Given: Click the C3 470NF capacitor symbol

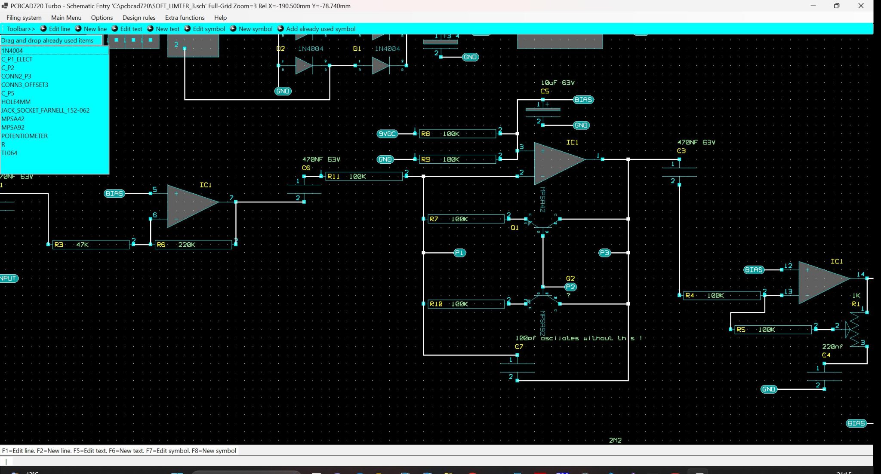Looking at the screenshot, I should (679, 172).
